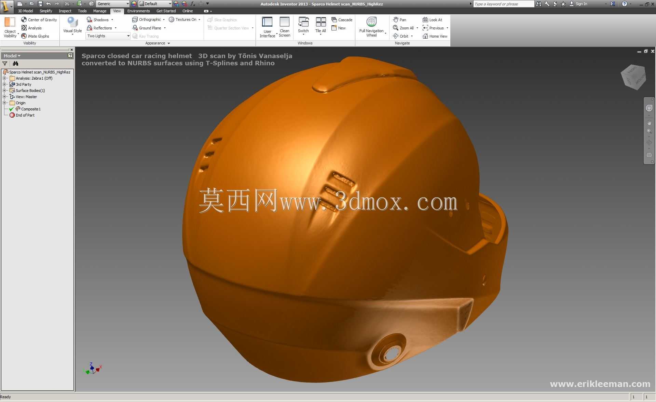The width and height of the screenshot is (656, 402).
Task: Open the Generic material dropdown
Action: coord(113,4)
